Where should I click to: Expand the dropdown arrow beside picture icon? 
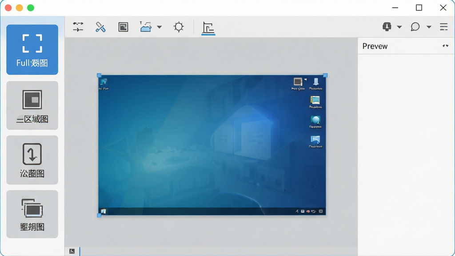[x=160, y=27]
